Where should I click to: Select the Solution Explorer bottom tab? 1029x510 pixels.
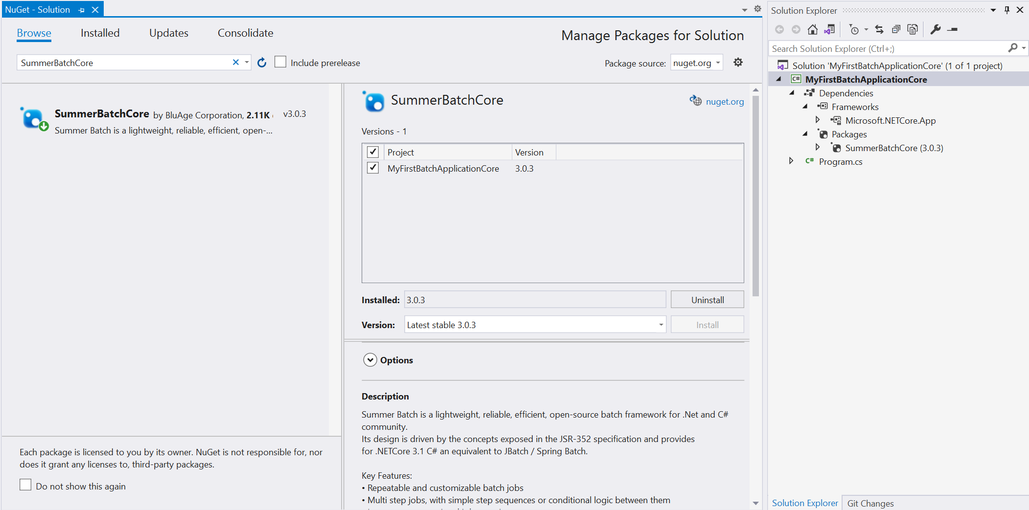tap(805, 503)
